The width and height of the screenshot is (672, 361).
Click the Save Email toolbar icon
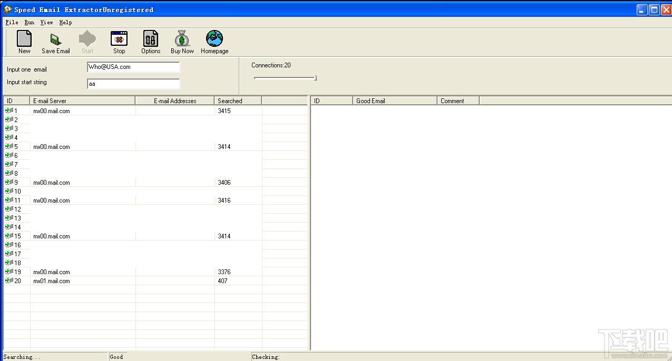point(56,39)
